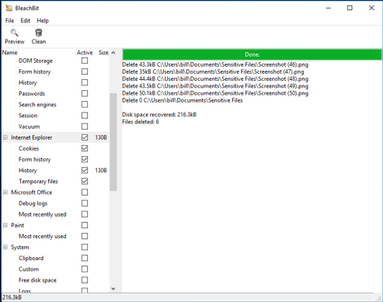Click the BleachBit app icon in title bar
Screen dimensions: 383x302
(9, 8)
